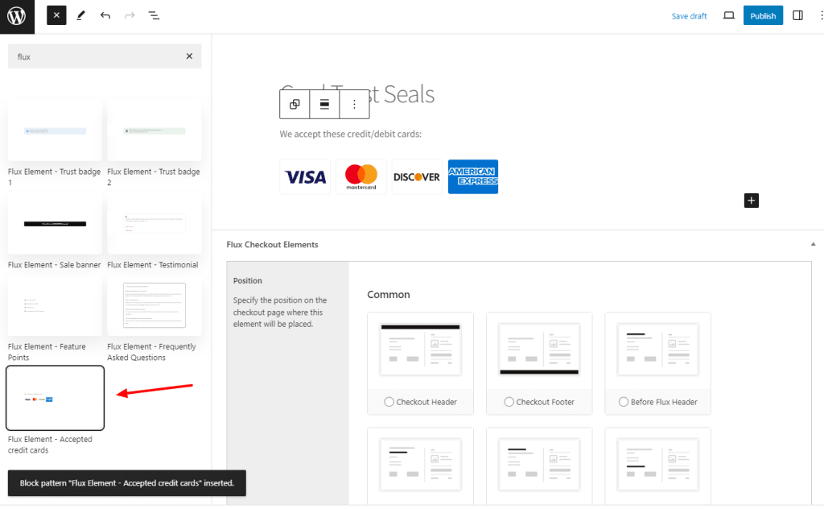Insert Flux Element Accepted credit cards pattern
Screen dimensions: 824x509
(55, 398)
